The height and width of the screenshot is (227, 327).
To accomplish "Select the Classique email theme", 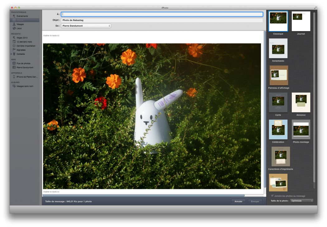I will [278, 21].
